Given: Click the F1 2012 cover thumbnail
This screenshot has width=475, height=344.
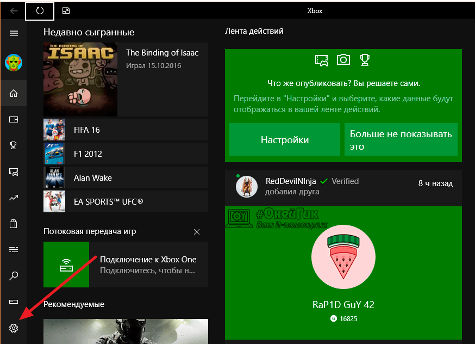Looking at the screenshot, I should click(54, 154).
